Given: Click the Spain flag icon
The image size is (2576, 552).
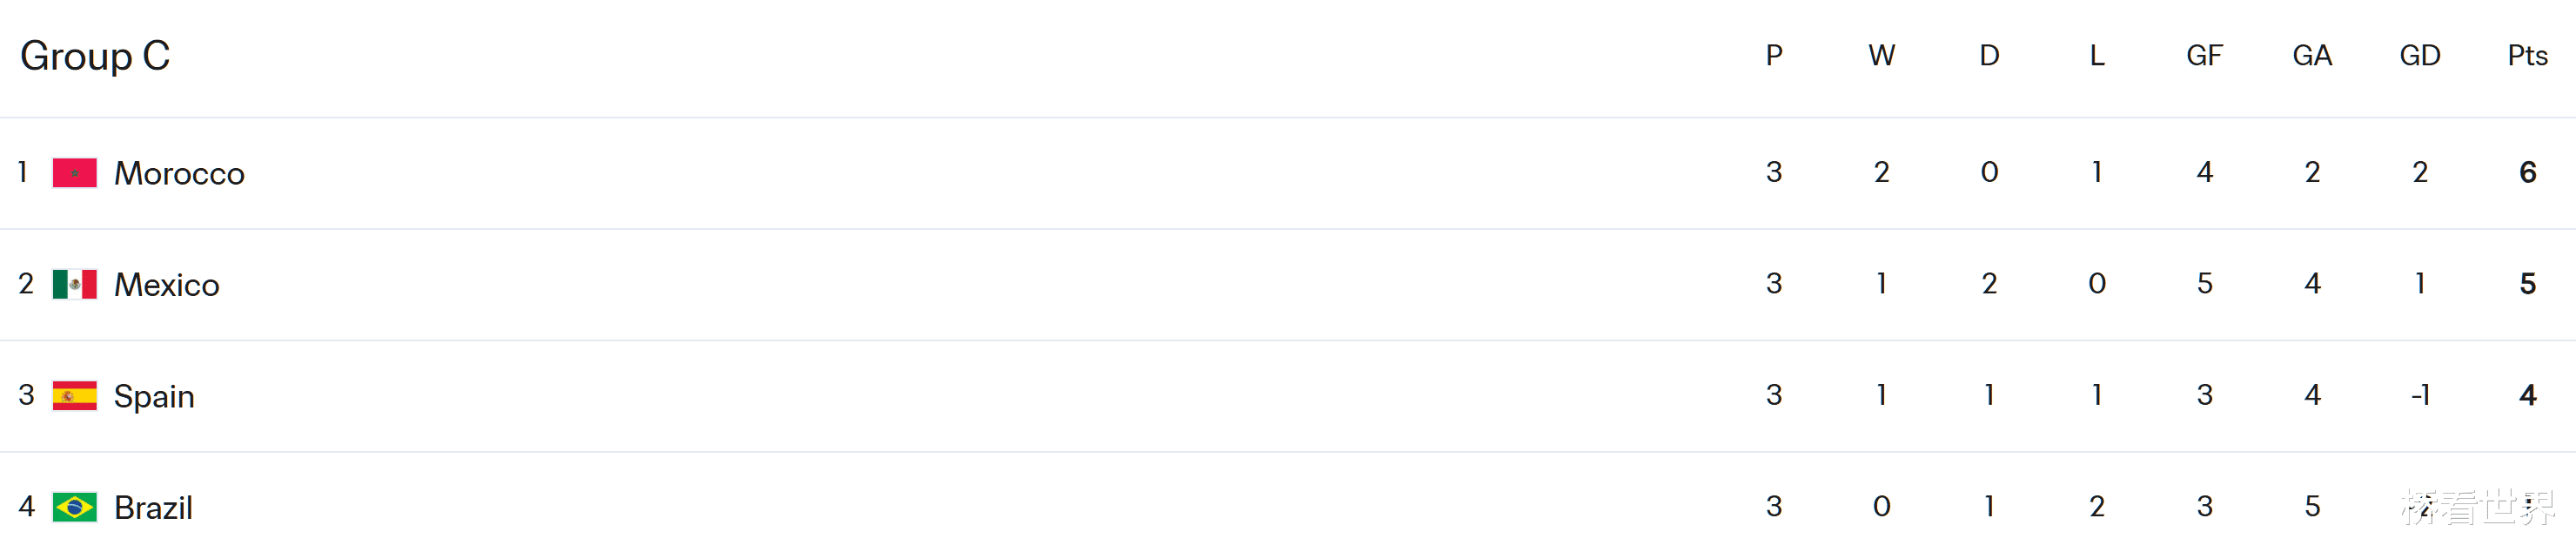Looking at the screenshot, I should tap(74, 396).
